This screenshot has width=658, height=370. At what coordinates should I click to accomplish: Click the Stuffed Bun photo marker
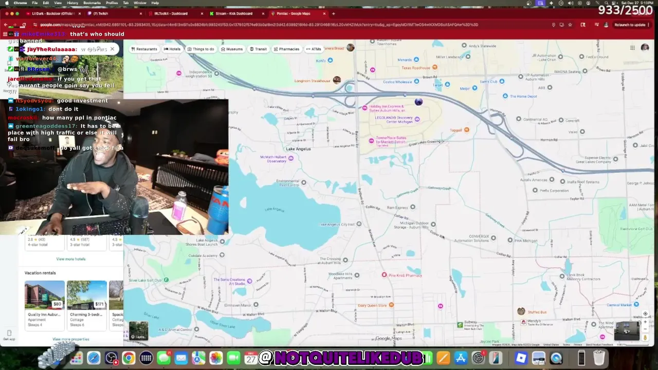click(521, 311)
